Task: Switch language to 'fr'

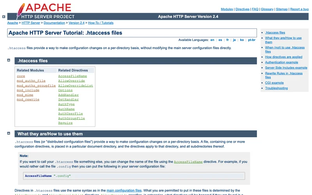Action: [227, 40]
